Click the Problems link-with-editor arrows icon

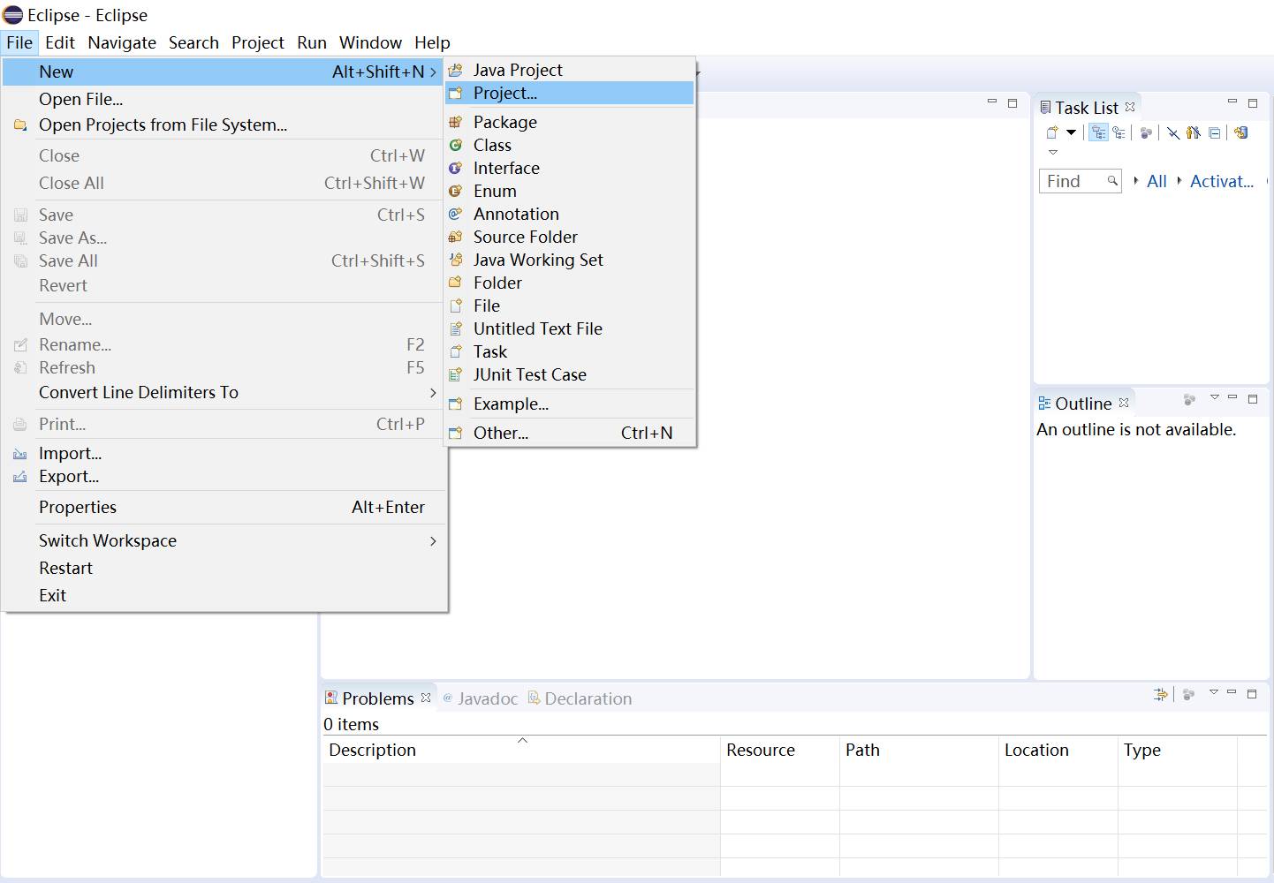pyautogui.click(x=1161, y=695)
